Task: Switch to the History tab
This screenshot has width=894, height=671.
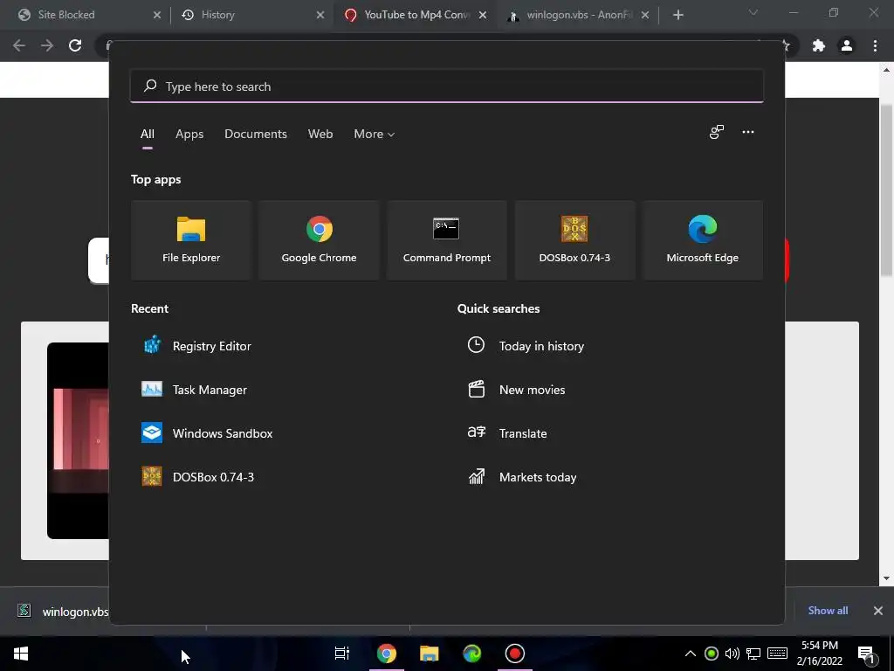Action: (251, 15)
